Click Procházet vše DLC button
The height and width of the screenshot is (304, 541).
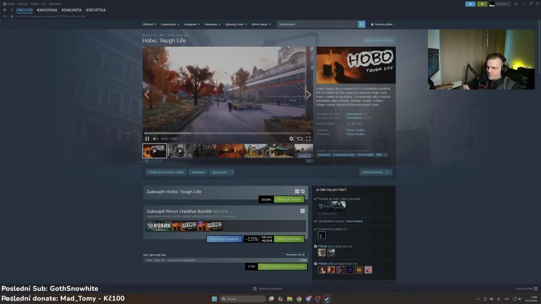(x=295, y=255)
